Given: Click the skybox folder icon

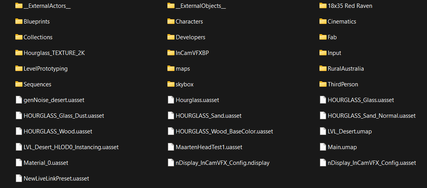Looking at the screenshot, I should coord(171,84).
